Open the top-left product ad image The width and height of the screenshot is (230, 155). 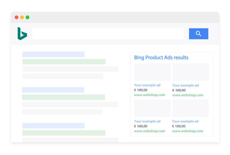pyautogui.click(x=152, y=72)
